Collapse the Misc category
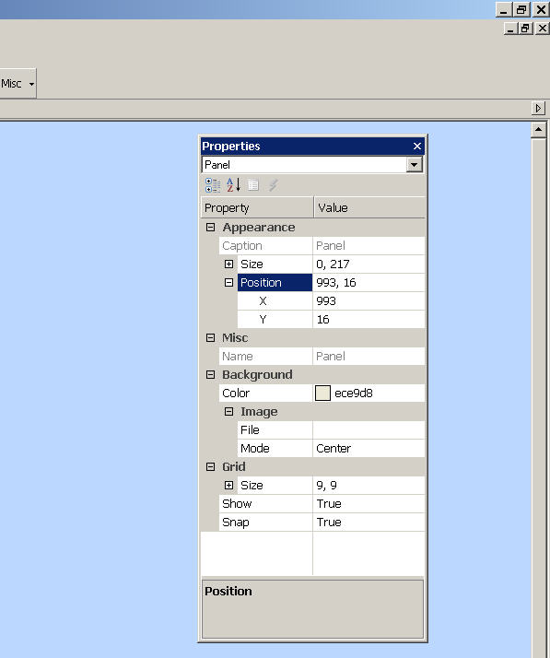Screen dimensions: 550x658 coord(211,338)
